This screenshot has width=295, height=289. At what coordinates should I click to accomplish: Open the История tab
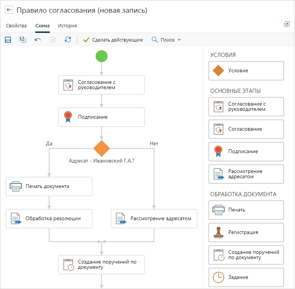(x=67, y=26)
